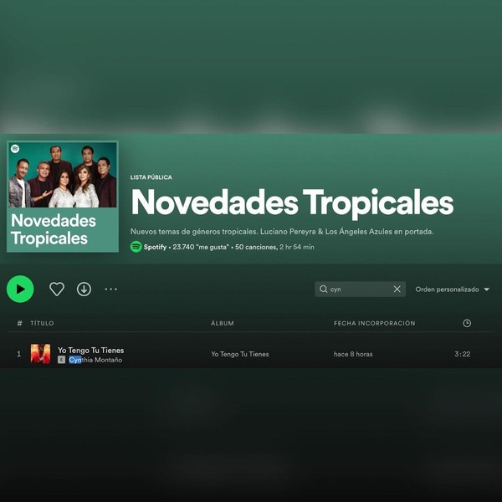Viewport: 502px width, 502px height.
Task: Clear the playlist search with the X
Action: click(x=397, y=289)
